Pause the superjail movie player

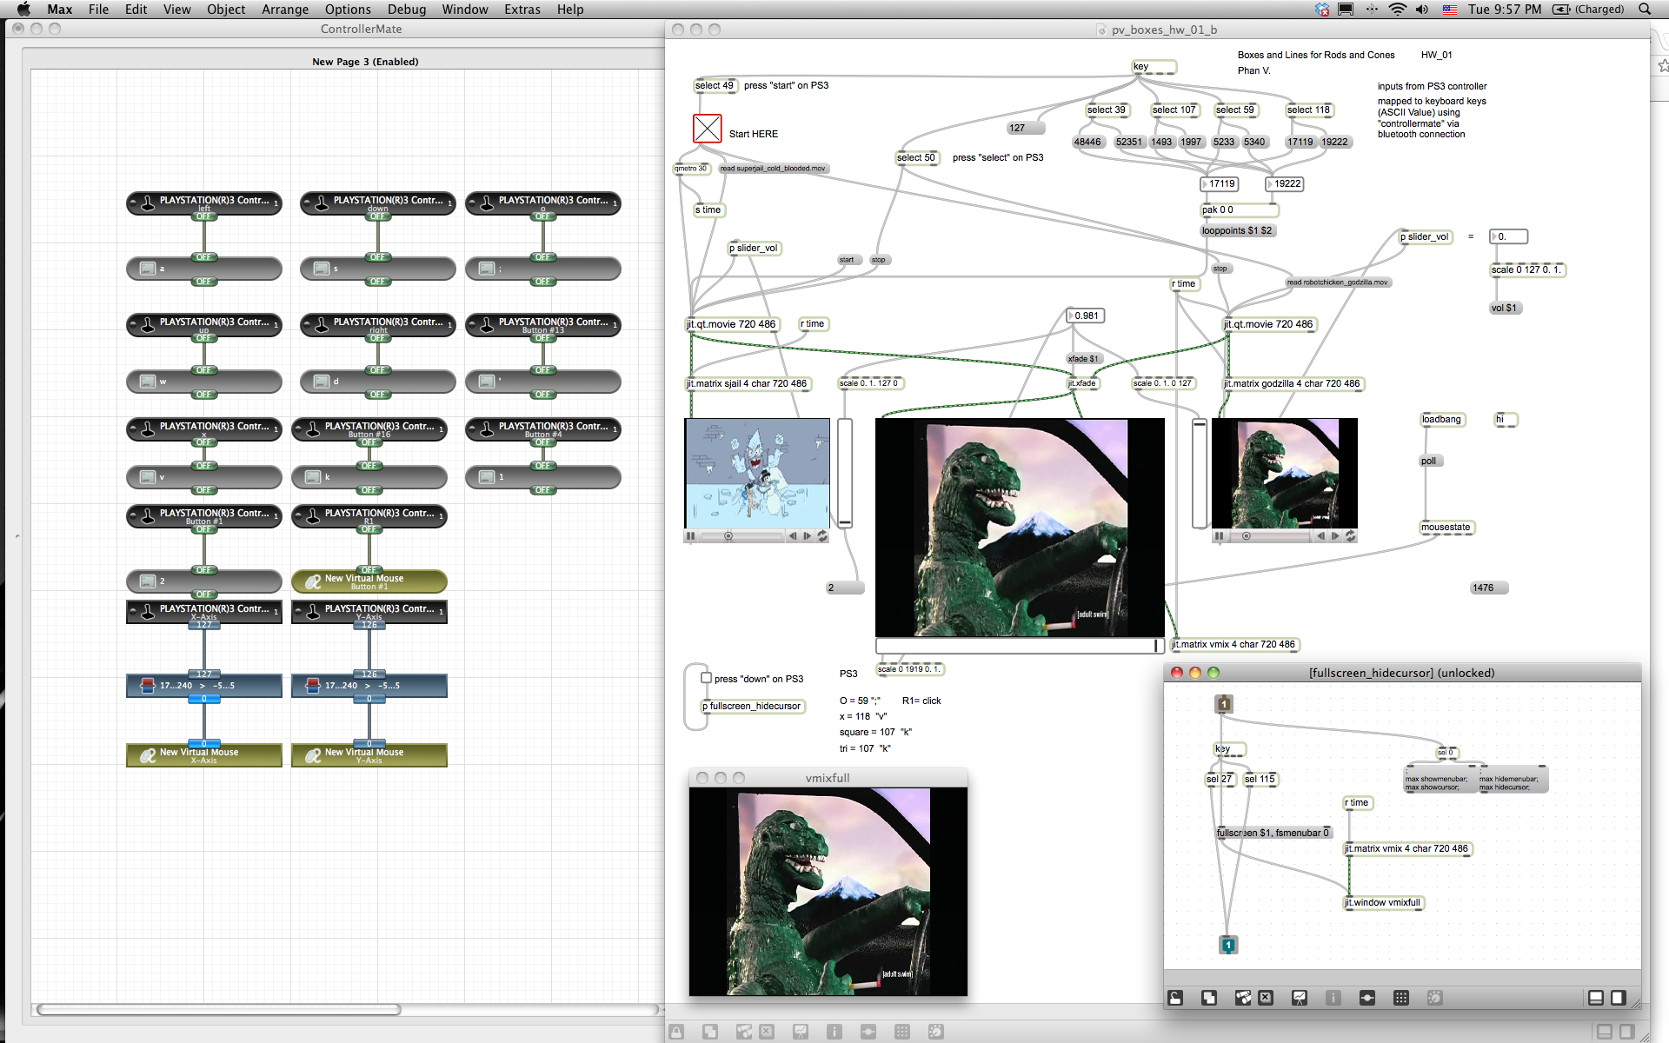(x=691, y=536)
